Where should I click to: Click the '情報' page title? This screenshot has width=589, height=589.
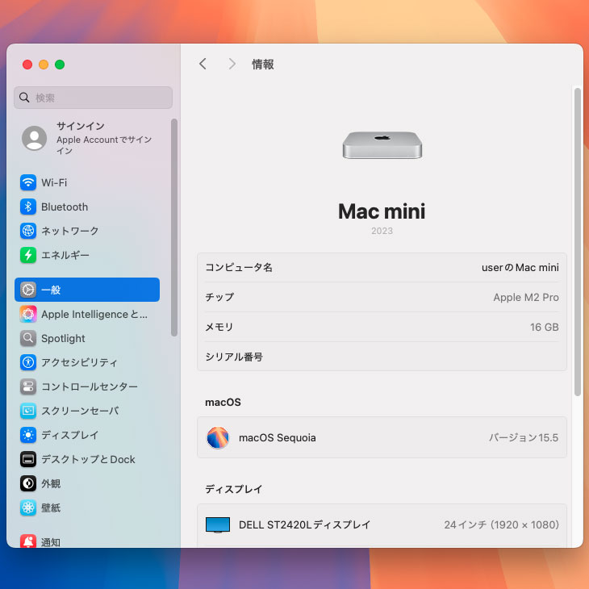tap(262, 65)
